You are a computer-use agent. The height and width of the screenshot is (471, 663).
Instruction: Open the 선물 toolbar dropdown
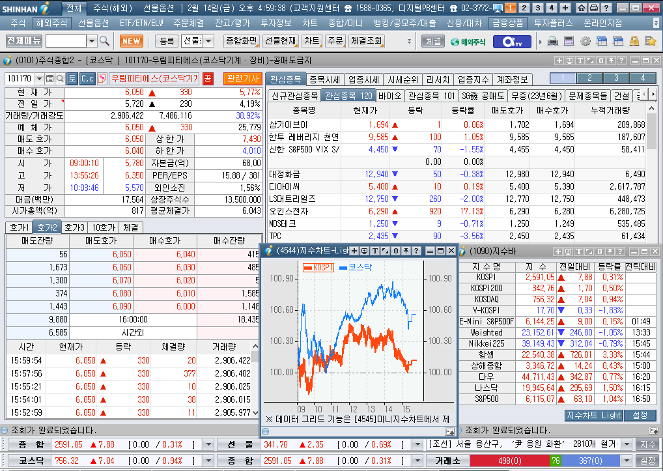tap(208, 41)
